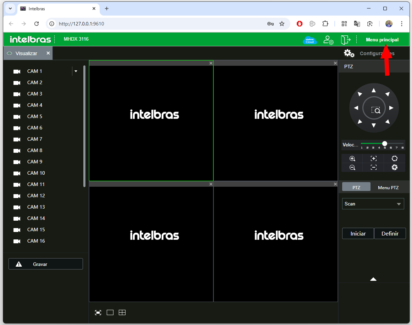Switch to the Visualizar tab
This screenshot has height=325, width=412.
tap(26, 53)
